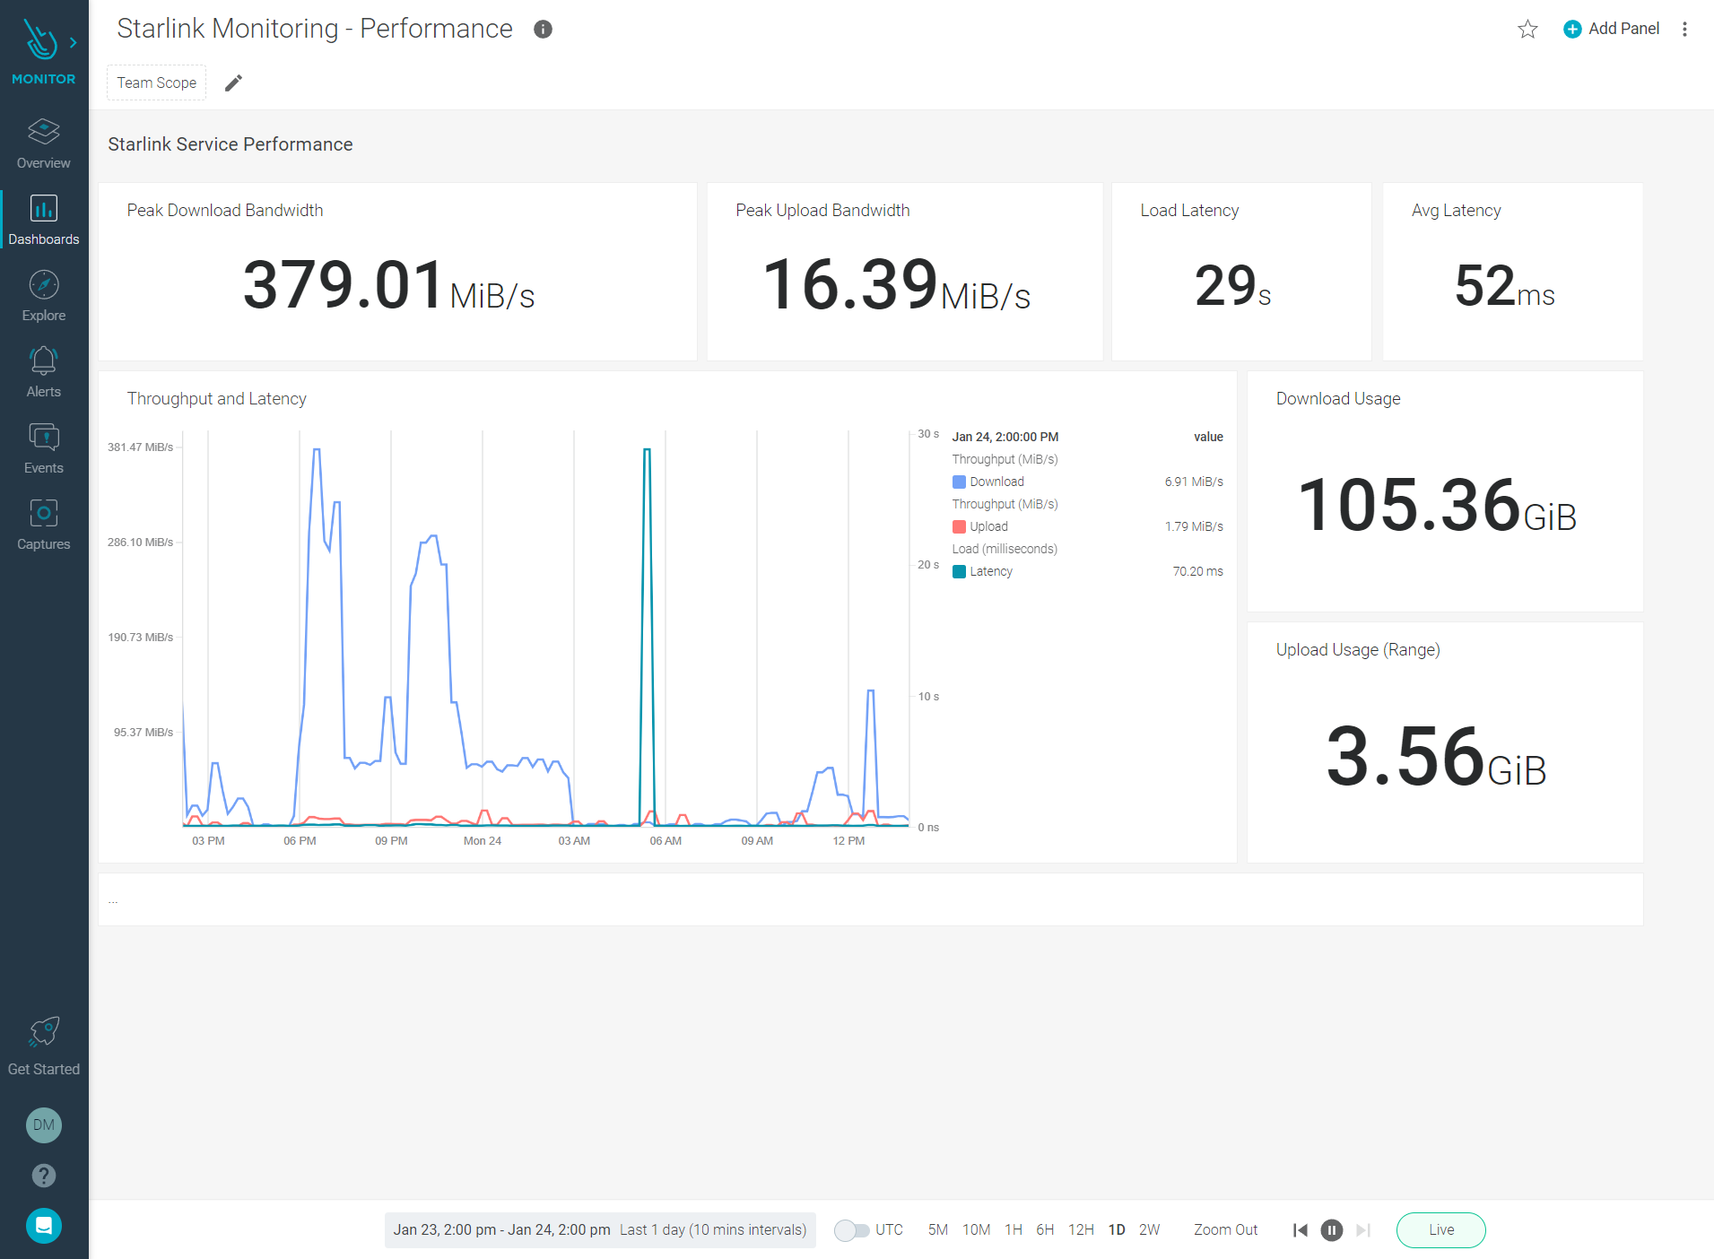Open the dashboard three-dot options menu
The width and height of the screenshot is (1714, 1259).
1684,29
